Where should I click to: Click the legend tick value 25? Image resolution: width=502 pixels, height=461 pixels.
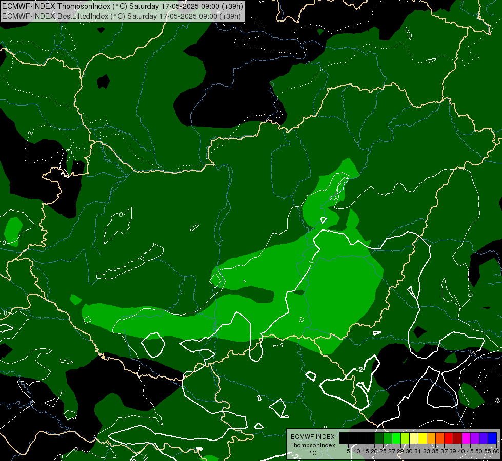[383, 451]
